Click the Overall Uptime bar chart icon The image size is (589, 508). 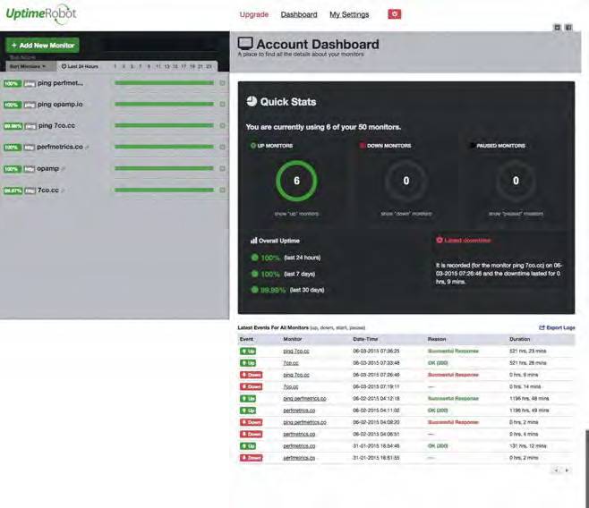pos(254,241)
